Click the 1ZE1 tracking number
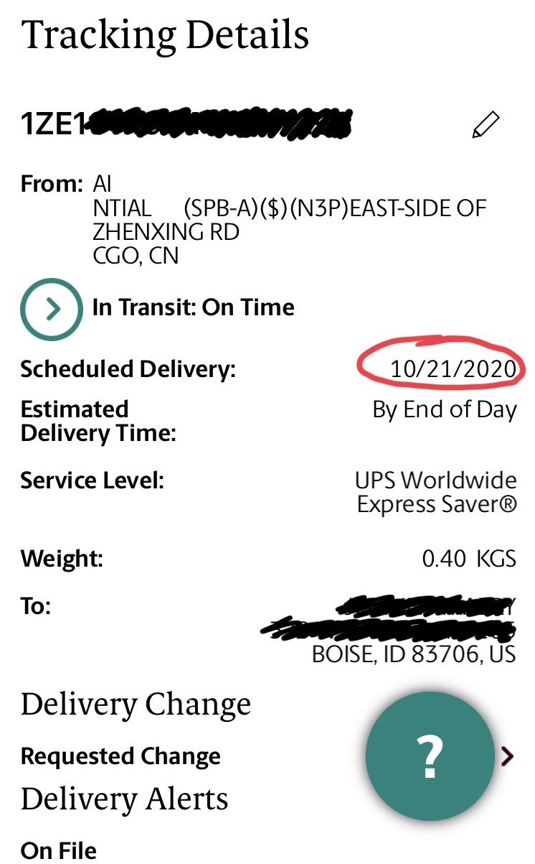Screen dimensions: 535x864 (186, 124)
